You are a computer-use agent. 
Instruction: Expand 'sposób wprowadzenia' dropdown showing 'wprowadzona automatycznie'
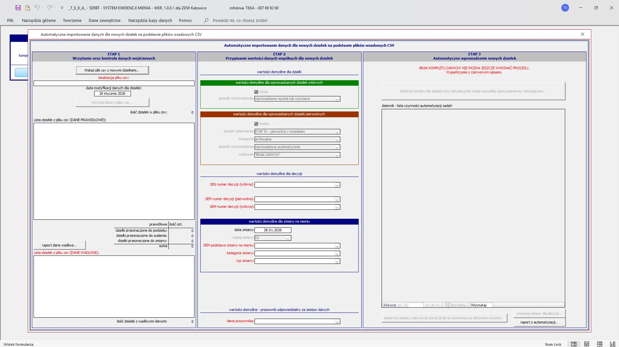coord(337,147)
